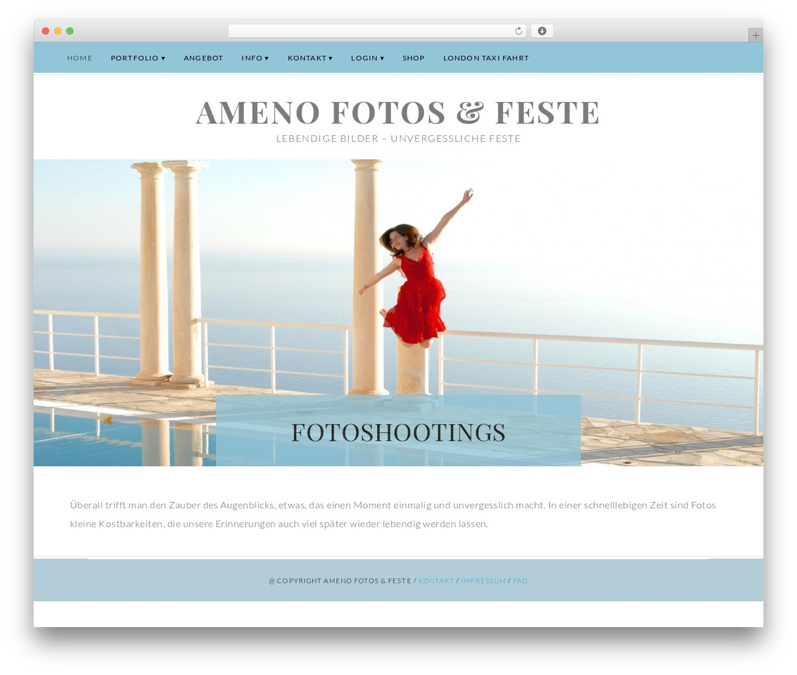Open the FAQ footer link
This screenshot has width=797, height=675.
point(521,581)
